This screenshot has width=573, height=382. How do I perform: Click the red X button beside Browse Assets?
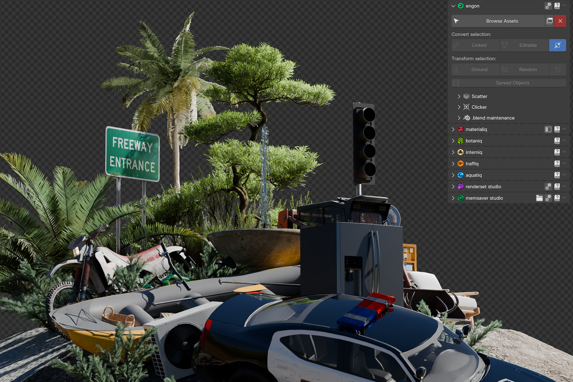[560, 21]
